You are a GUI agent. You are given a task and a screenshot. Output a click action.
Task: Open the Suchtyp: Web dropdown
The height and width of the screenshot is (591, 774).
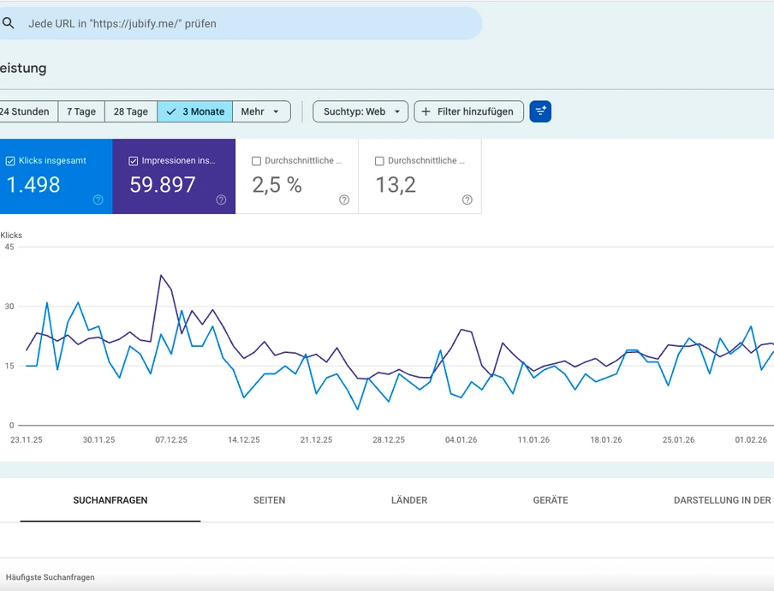coord(360,111)
